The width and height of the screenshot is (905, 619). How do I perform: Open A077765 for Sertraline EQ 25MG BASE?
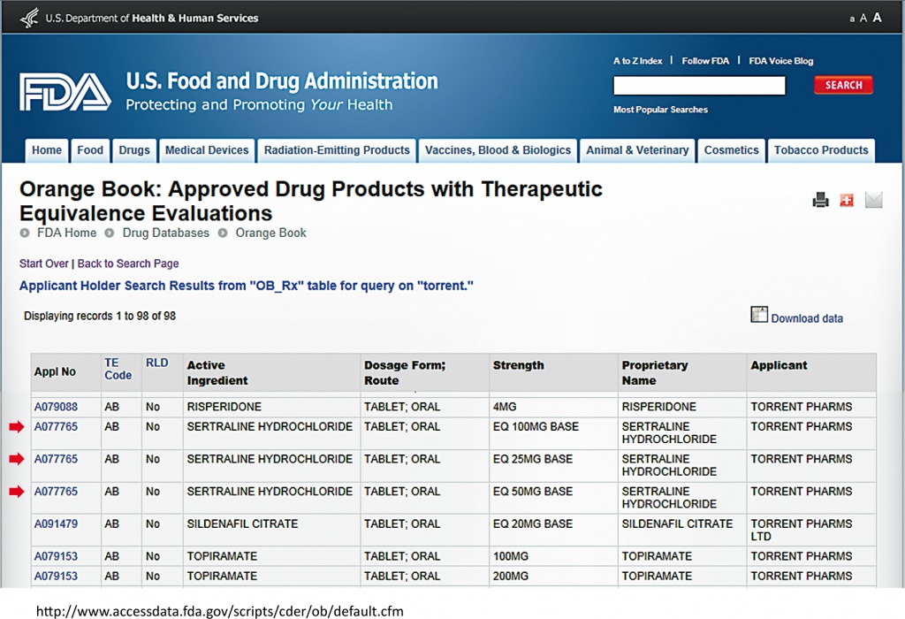pyautogui.click(x=56, y=458)
